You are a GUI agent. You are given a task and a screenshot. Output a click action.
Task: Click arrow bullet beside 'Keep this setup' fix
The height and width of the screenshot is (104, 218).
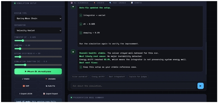(81, 67)
